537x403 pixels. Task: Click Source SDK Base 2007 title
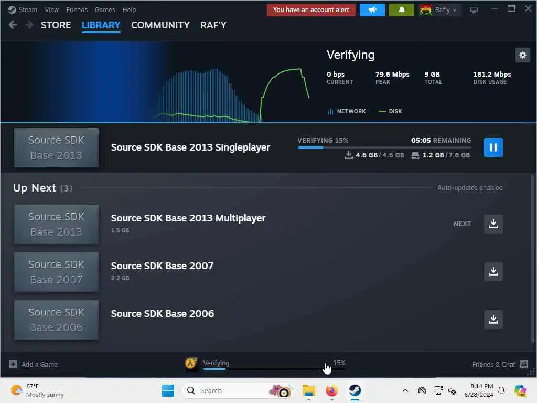162,266
